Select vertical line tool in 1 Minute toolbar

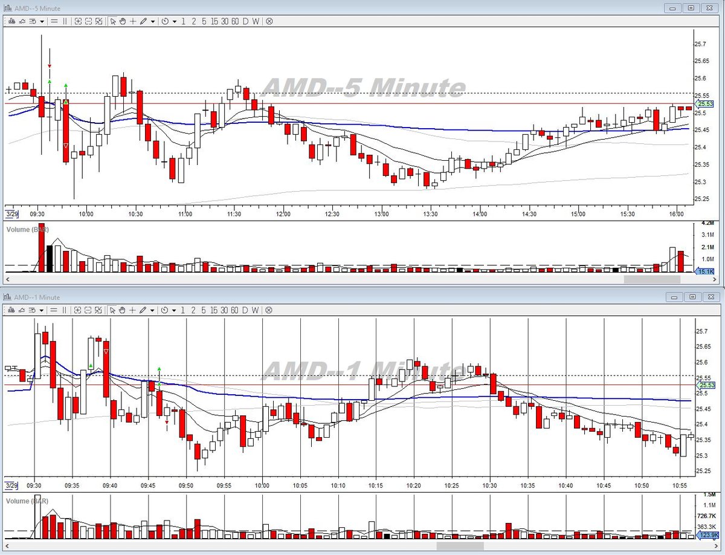point(65,310)
